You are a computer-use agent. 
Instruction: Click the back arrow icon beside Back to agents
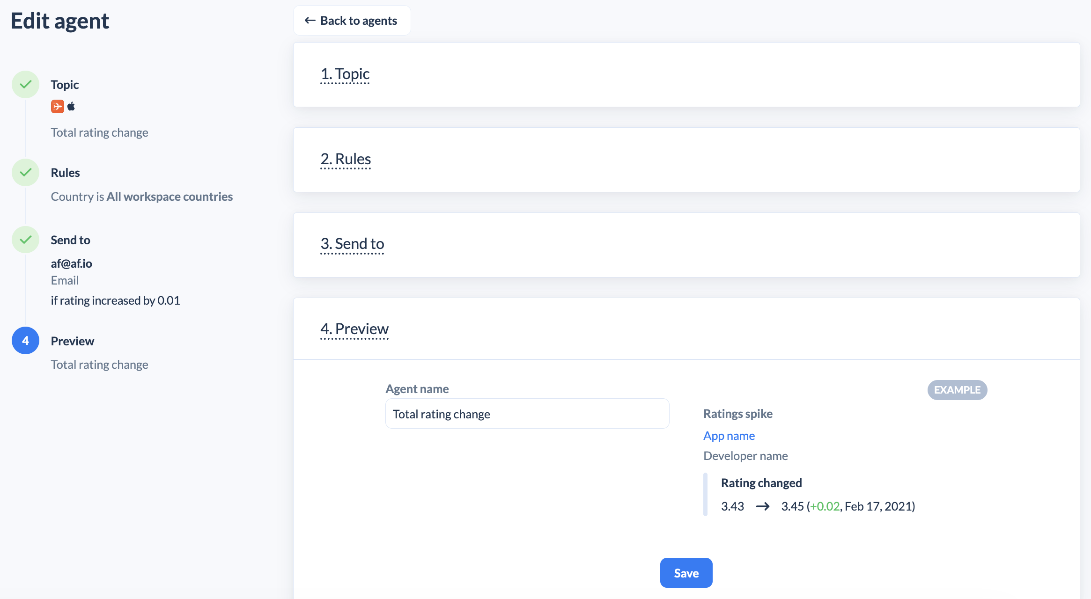[310, 21]
